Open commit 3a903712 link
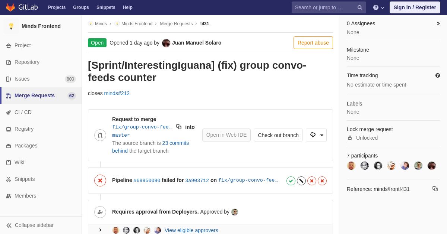The image size is (447, 234). point(197,181)
